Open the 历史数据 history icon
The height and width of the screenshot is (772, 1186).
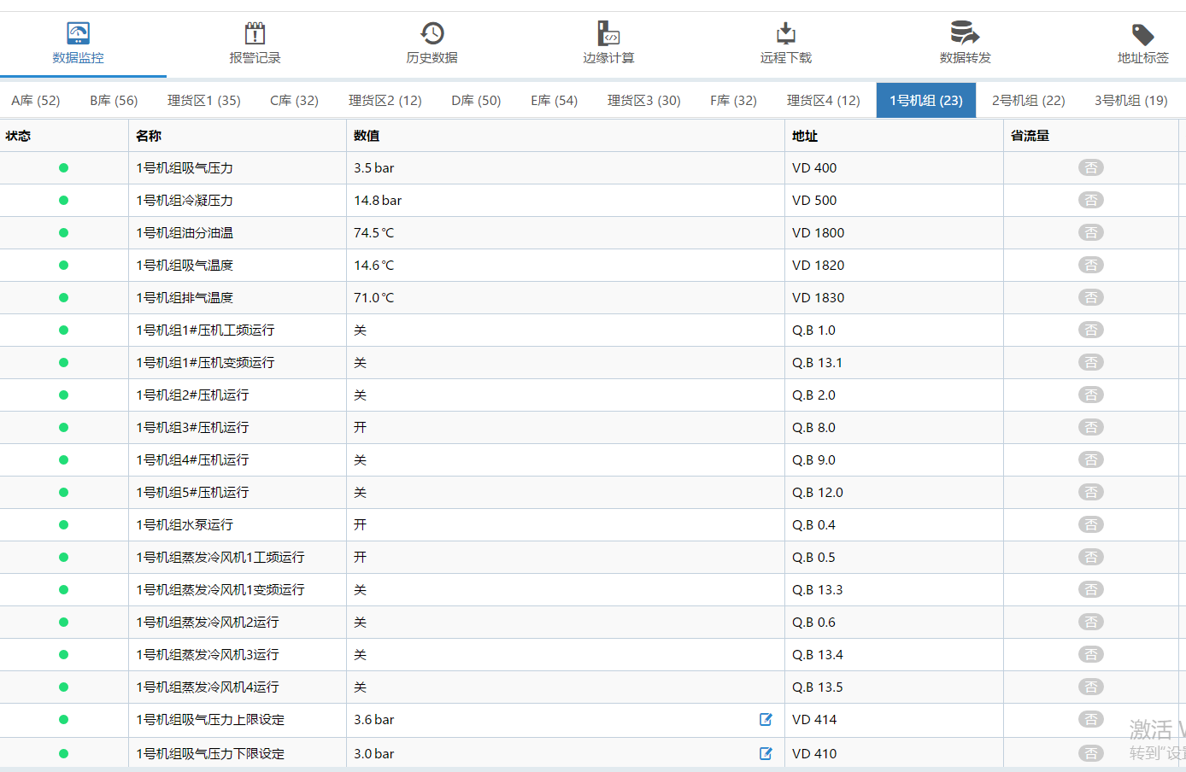[432, 33]
